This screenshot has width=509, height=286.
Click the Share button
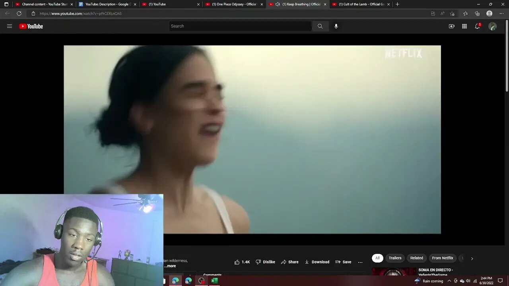(x=289, y=262)
